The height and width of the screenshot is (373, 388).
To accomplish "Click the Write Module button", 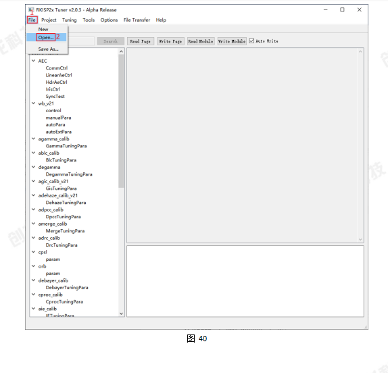I will tap(232, 41).
